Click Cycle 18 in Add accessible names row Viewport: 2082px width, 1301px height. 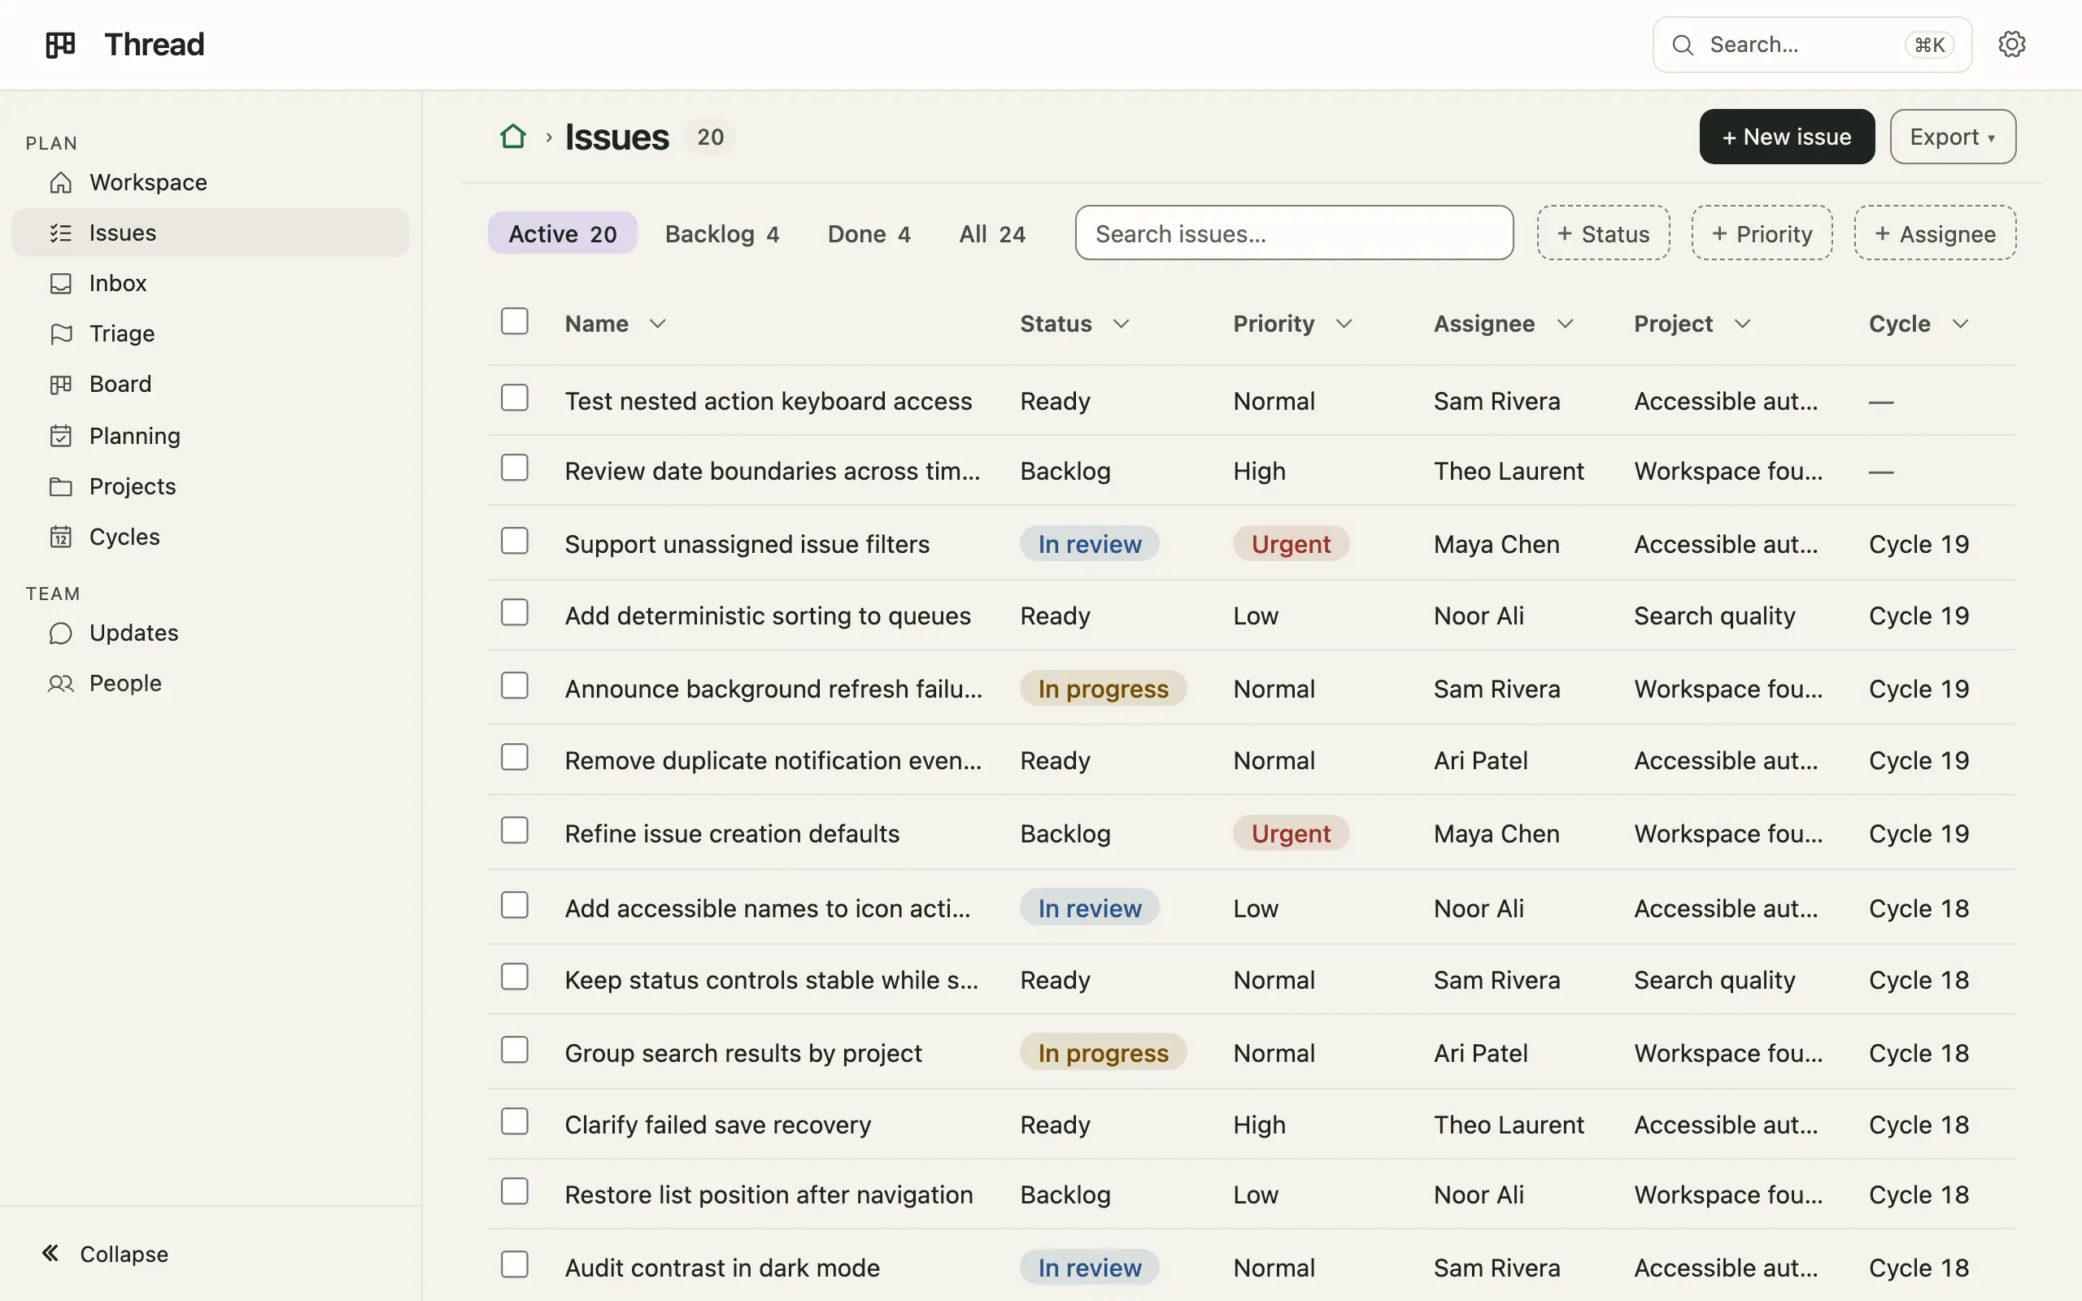[1919, 908]
